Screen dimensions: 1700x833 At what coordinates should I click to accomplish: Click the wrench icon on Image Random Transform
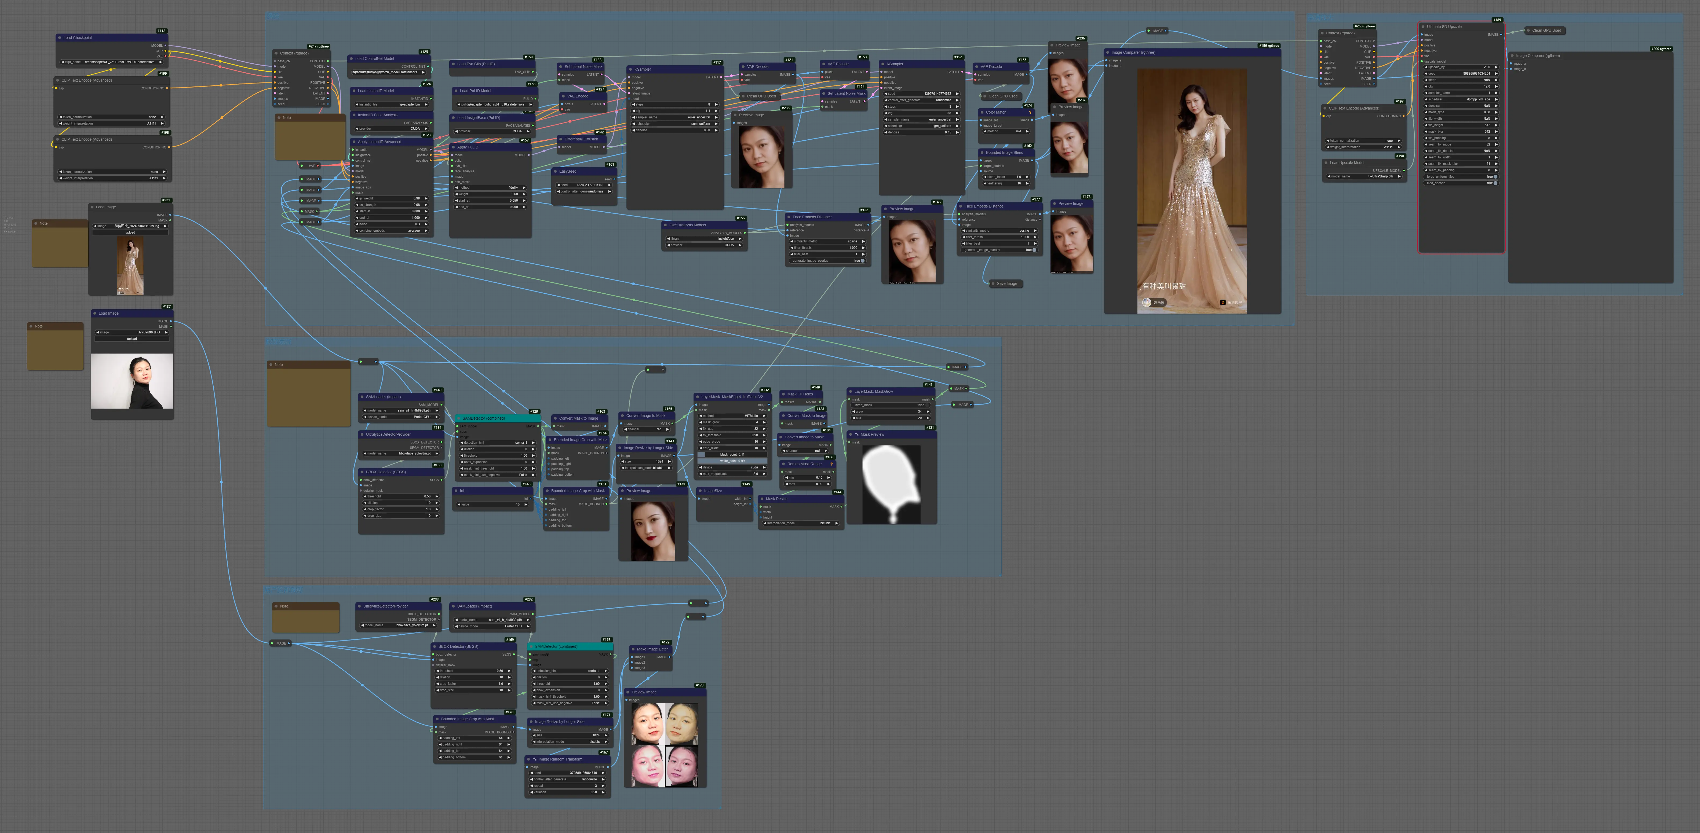pyautogui.click(x=535, y=759)
